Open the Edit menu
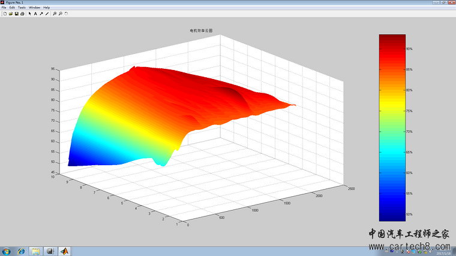The width and height of the screenshot is (456, 256). (12, 7)
